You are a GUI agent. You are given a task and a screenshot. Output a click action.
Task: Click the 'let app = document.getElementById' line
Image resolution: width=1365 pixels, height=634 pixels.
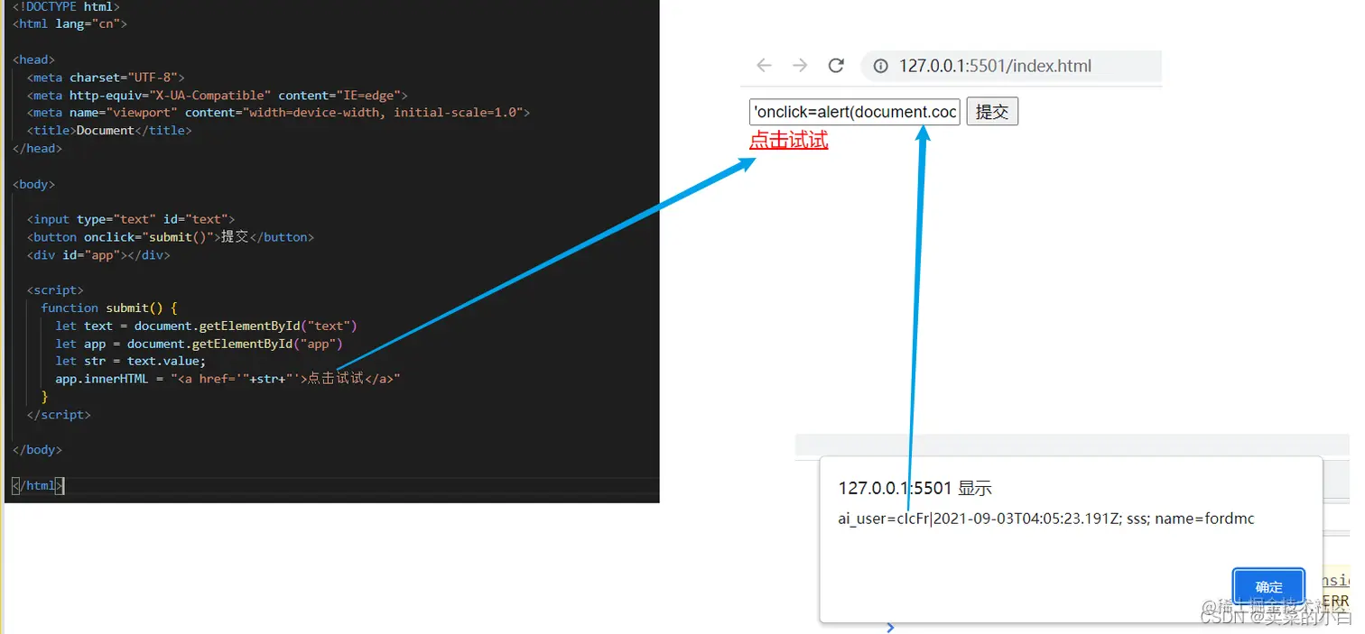[200, 344]
